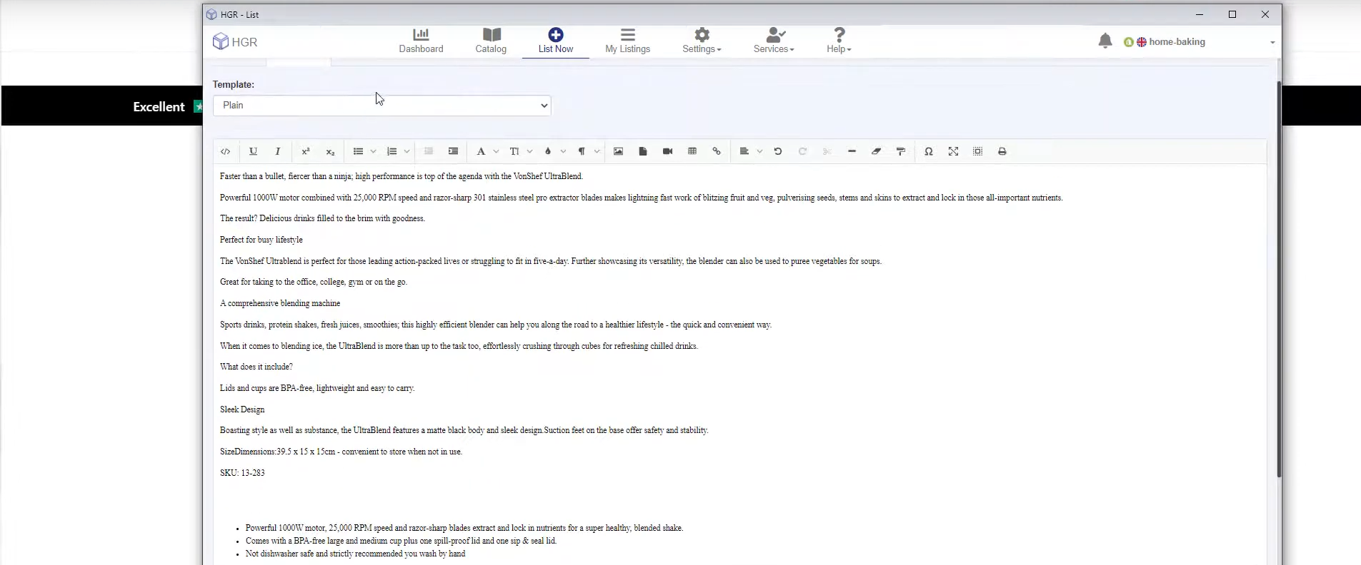Click the 'SizeDimensions:39.5 x 15 x 15cm' line
Viewport: 1361px width, 565px height.
(x=341, y=452)
